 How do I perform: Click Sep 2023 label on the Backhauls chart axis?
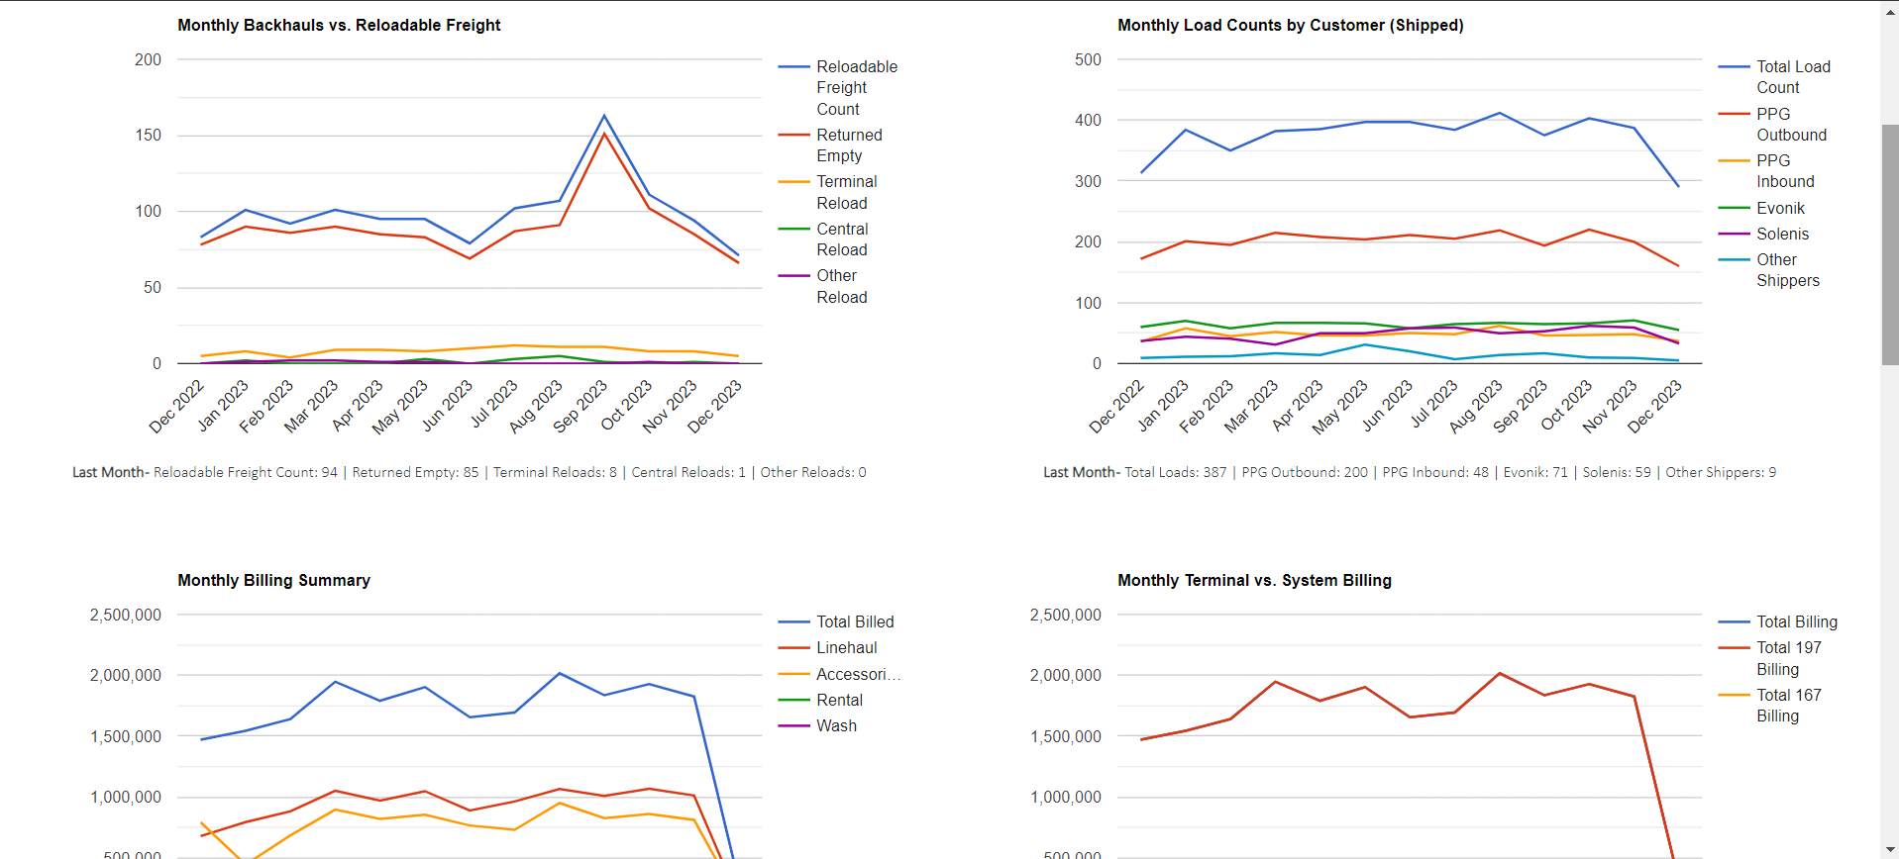pos(580,406)
